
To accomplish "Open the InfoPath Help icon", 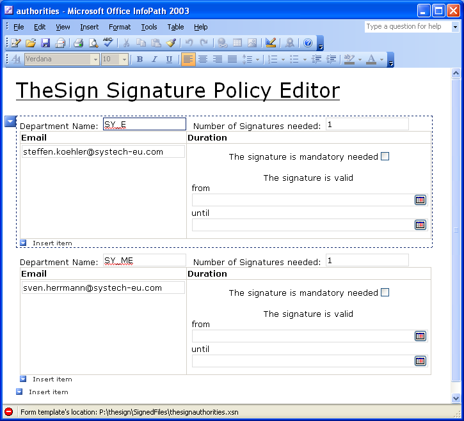I will click(x=307, y=43).
